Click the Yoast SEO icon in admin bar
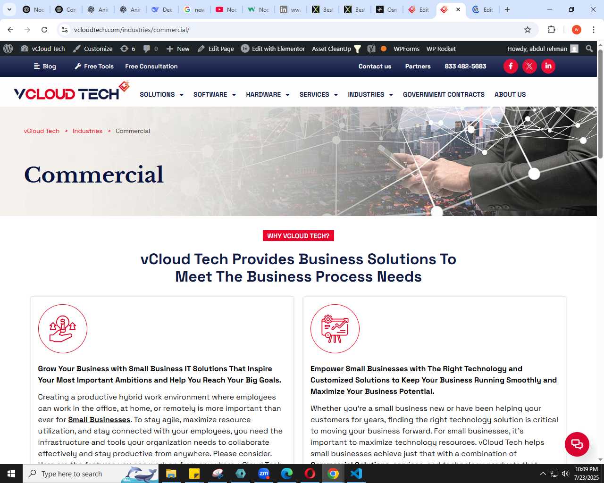Viewport: 604px width, 483px height. 371,49
